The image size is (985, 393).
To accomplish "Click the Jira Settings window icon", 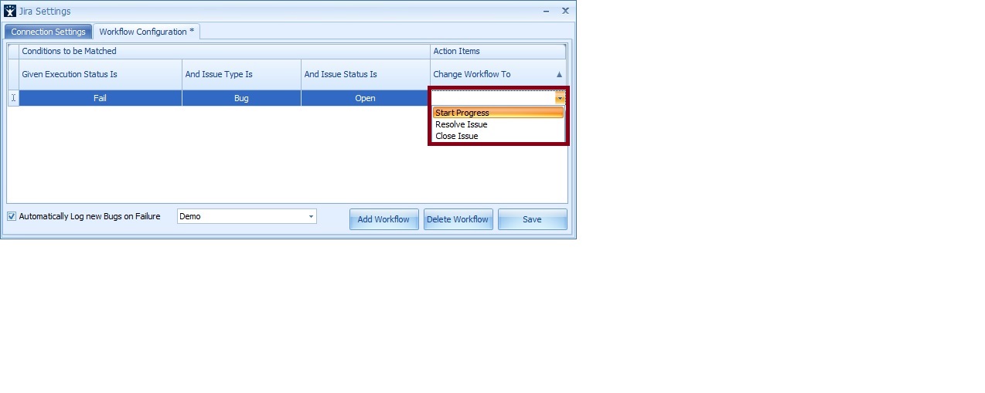I will (10, 11).
